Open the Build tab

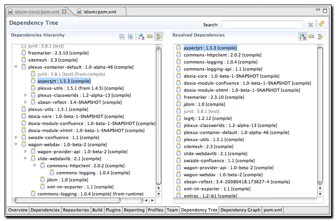(x=97, y=210)
